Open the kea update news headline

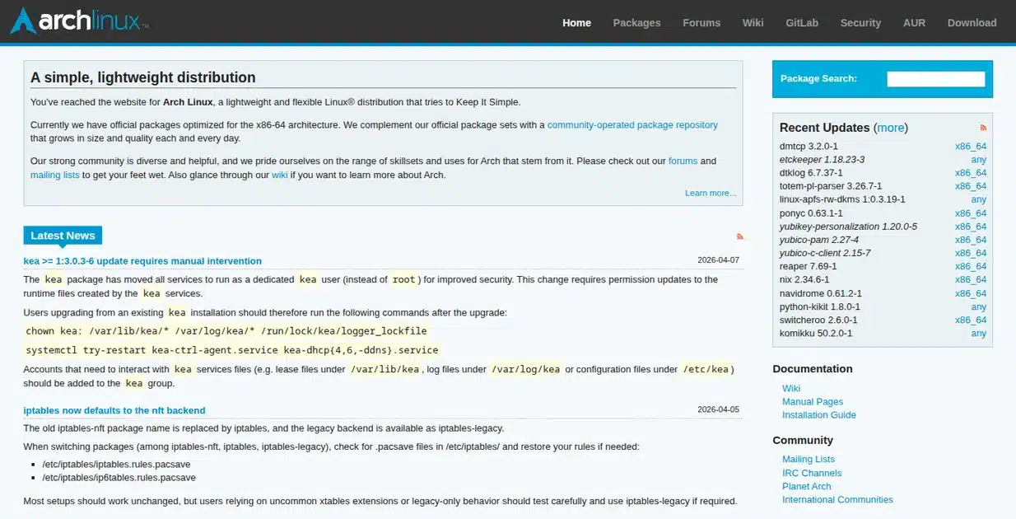tap(142, 261)
